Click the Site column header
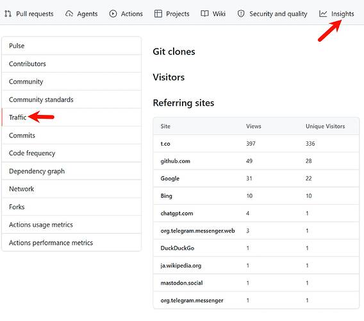 pyautogui.click(x=165, y=126)
